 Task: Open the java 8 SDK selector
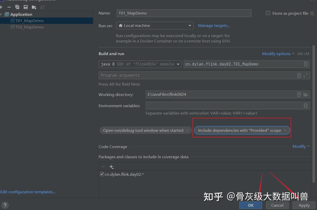tap(178, 64)
